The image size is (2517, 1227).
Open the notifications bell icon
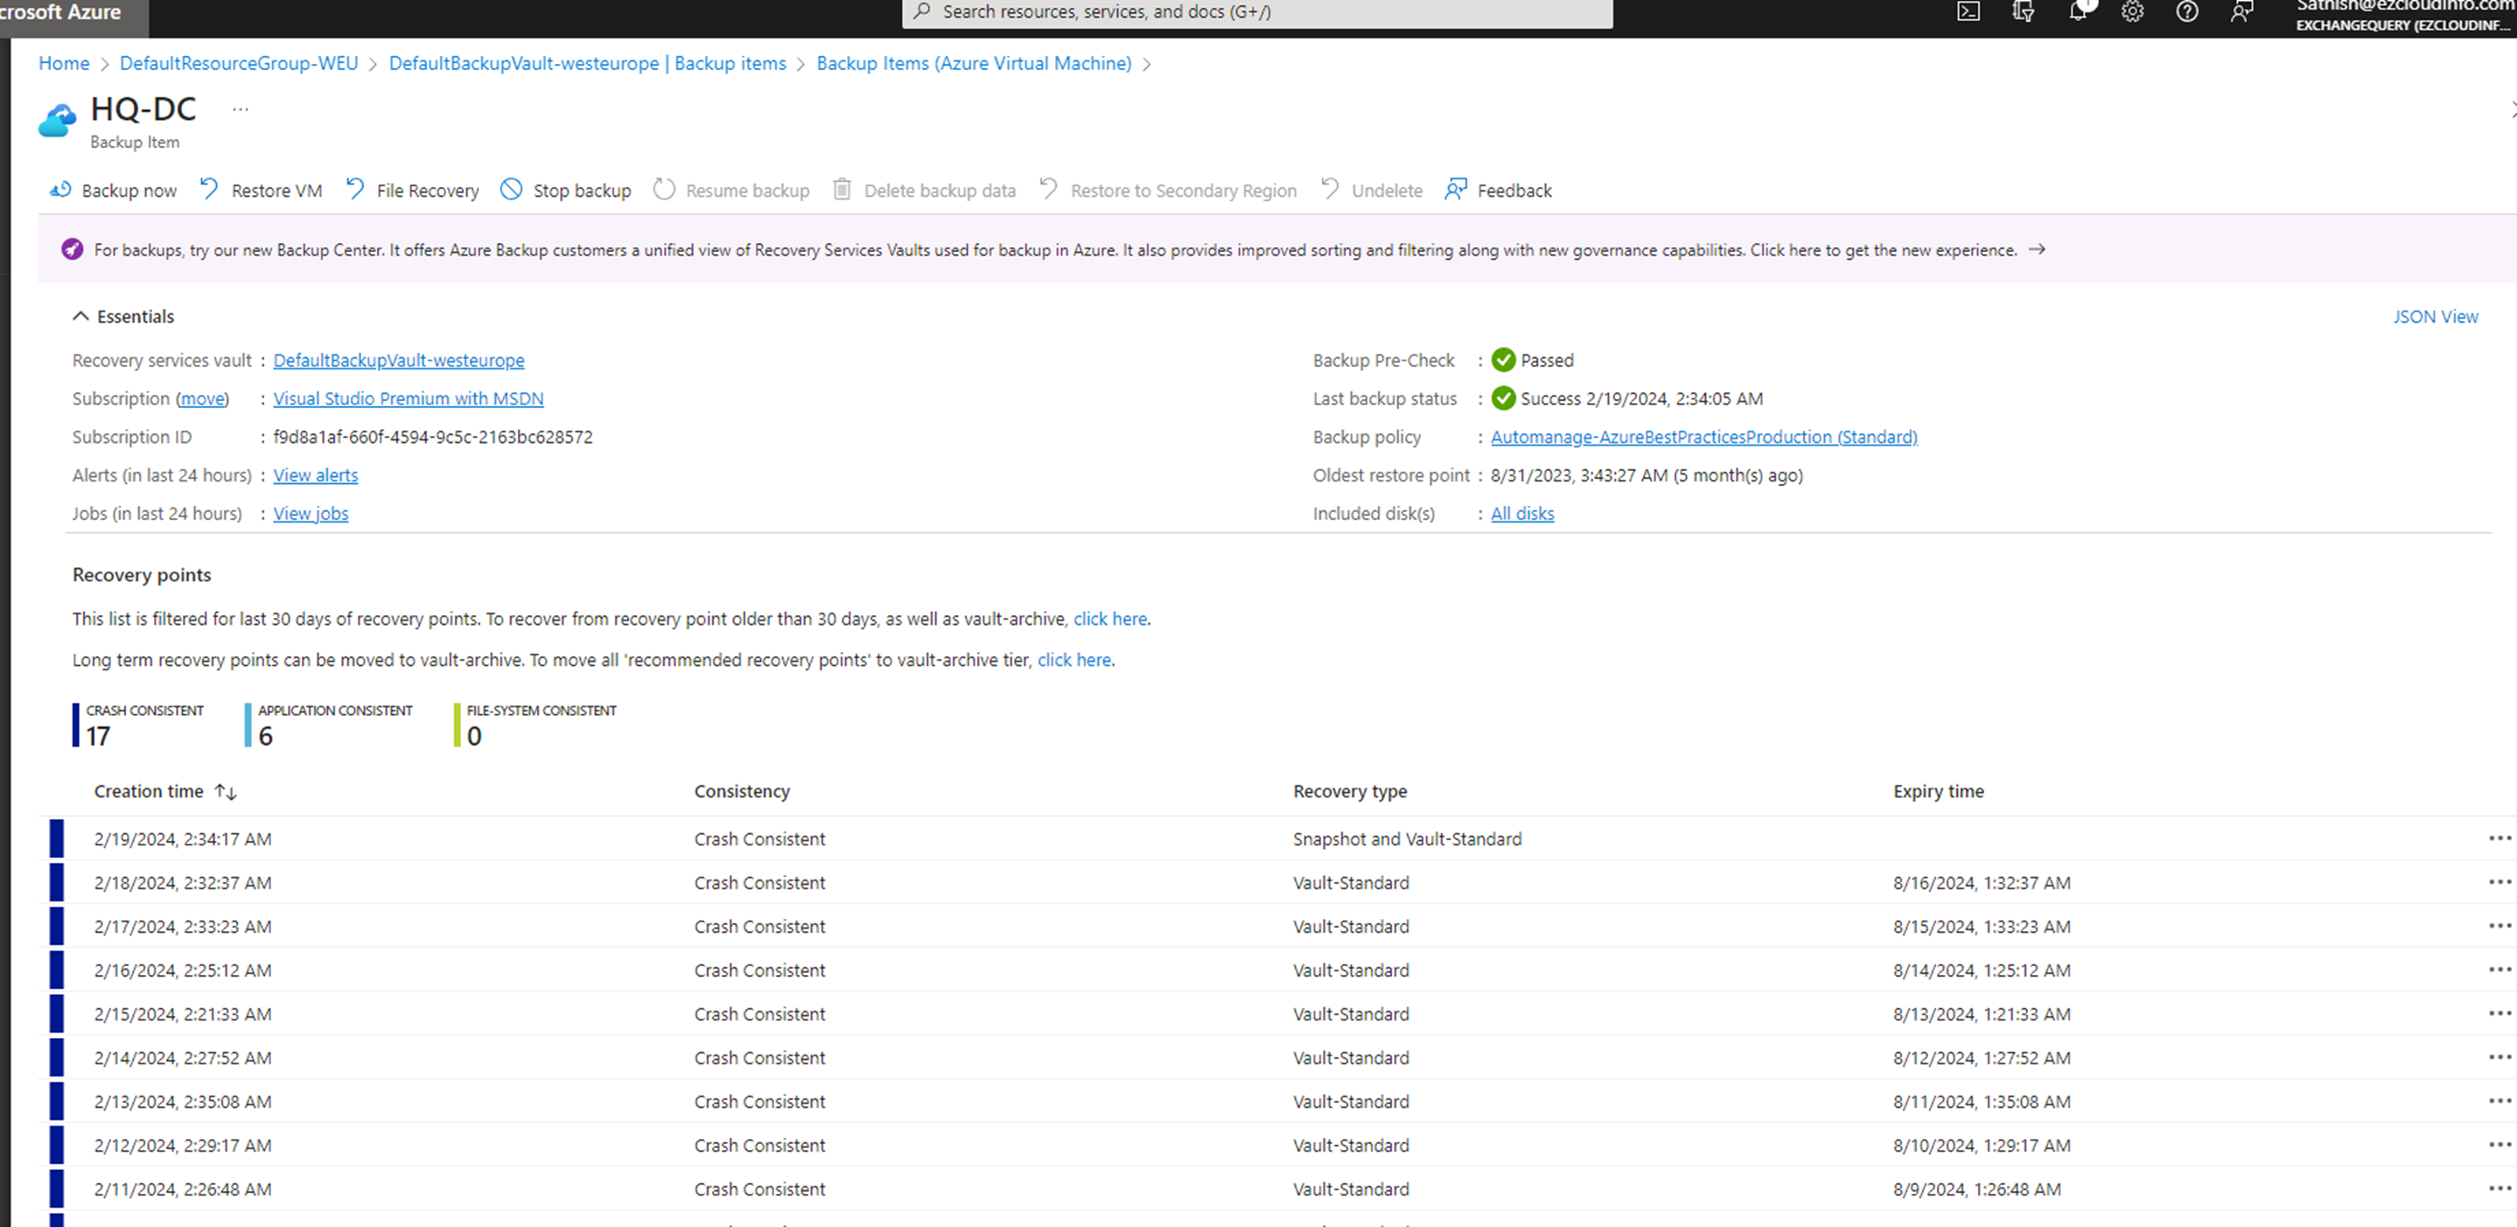pyautogui.click(x=2077, y=11)
